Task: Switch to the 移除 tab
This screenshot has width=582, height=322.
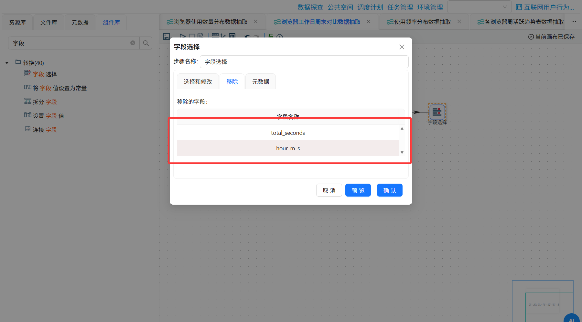Action: tap(232, 81)
